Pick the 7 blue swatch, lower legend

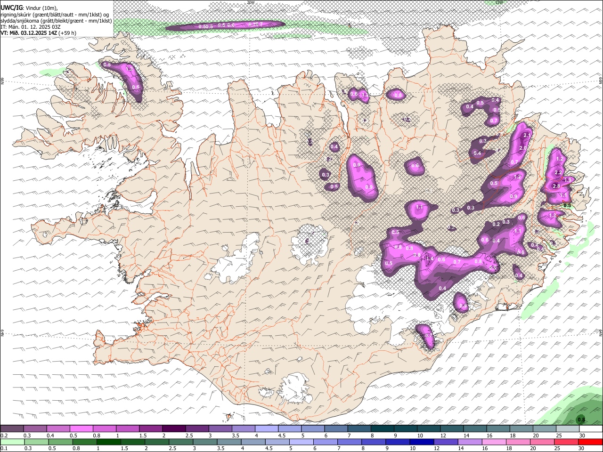350,442
